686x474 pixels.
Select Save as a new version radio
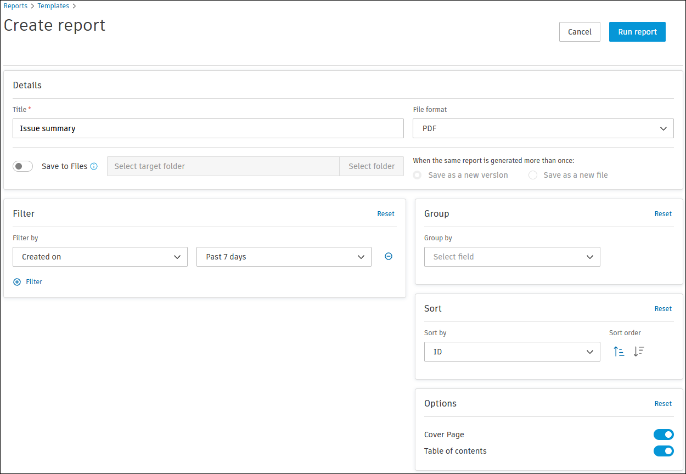[418, 175]
